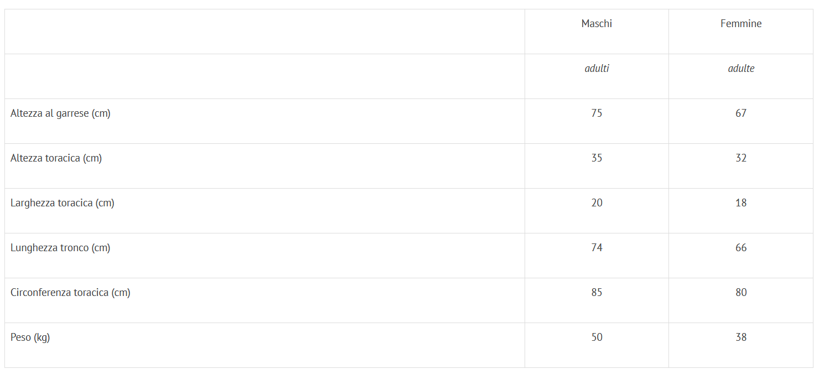Click the Circonferenza toracica row label
The width and height of the screenshot is (819, 374).
70,293
